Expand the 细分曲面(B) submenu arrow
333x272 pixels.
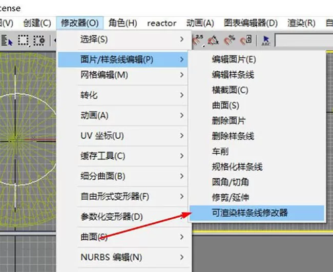[181, 176]
